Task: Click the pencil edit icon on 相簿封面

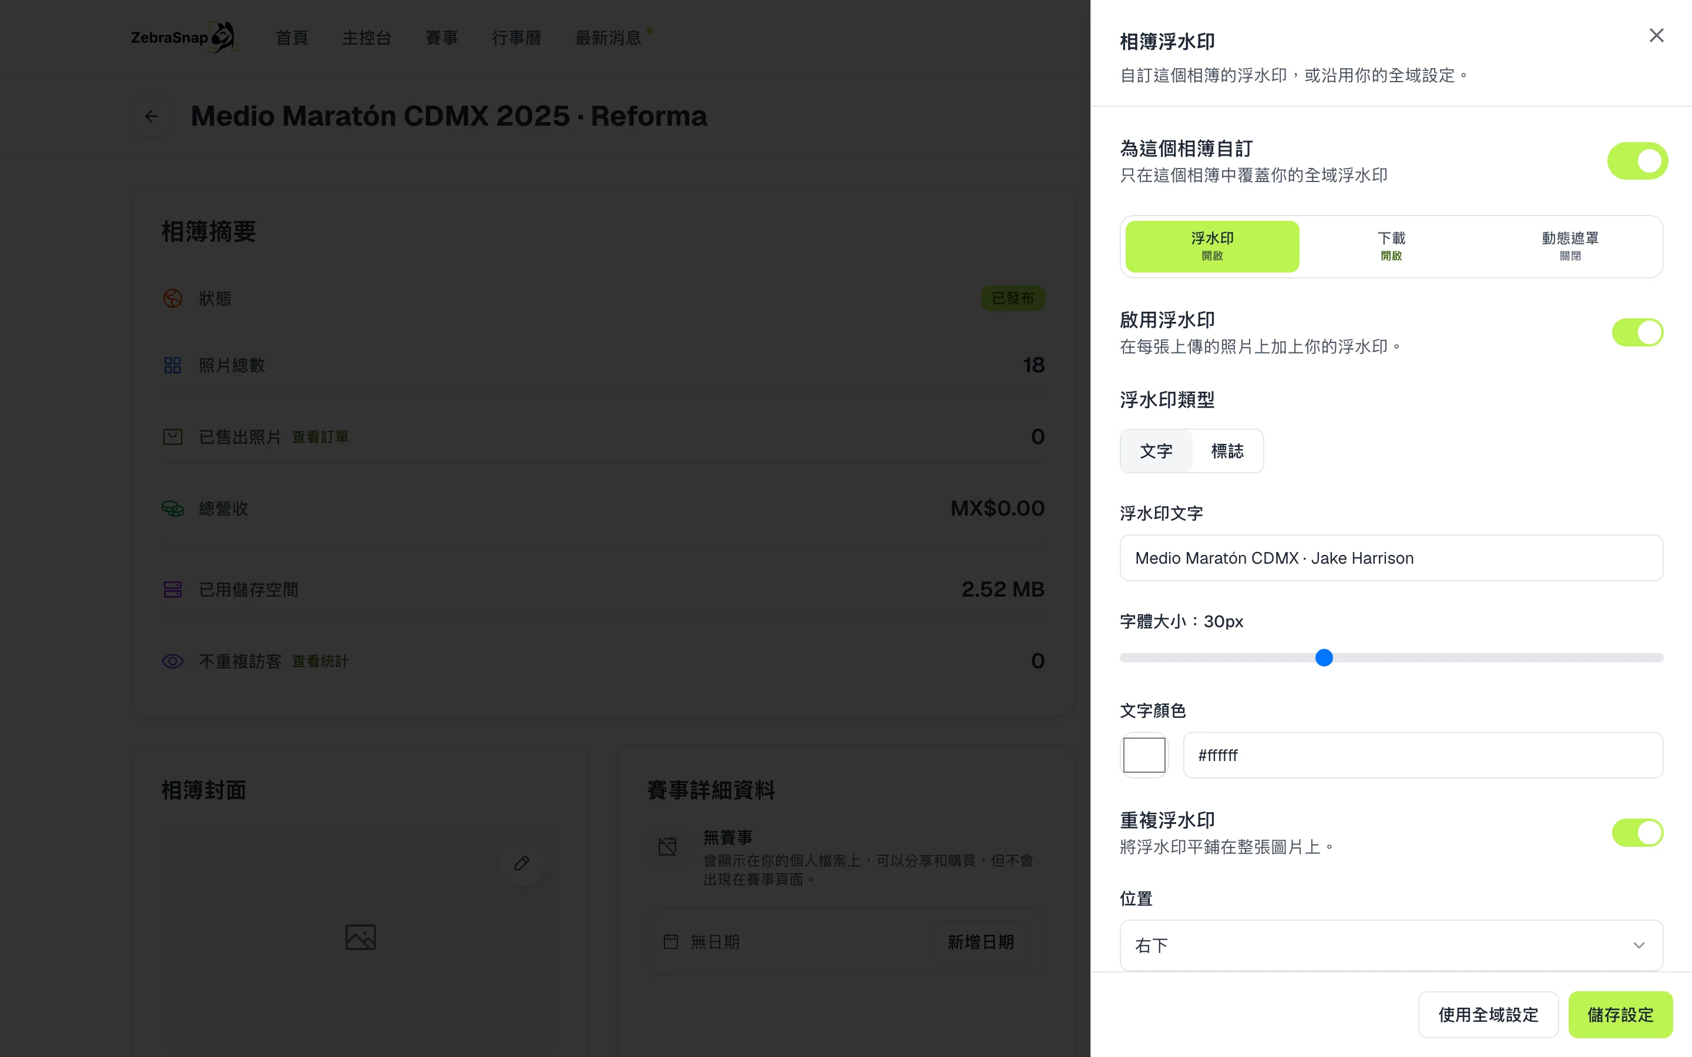Action: [521, 863]
